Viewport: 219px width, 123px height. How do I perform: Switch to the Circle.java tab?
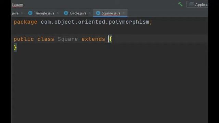(x=78, y=13)
